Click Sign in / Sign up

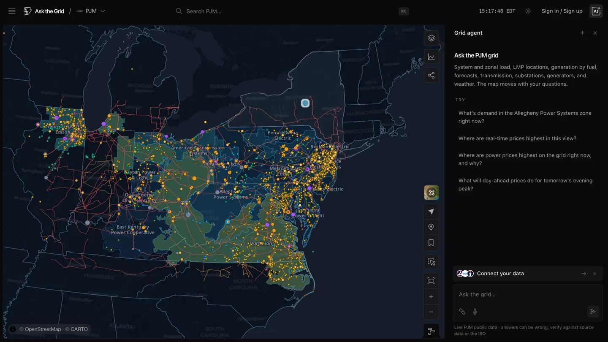click(x=562, y=11)
